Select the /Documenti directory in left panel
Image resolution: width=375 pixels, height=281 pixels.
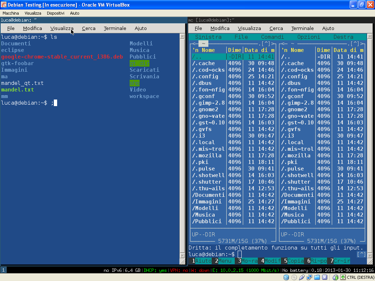click(208, 195)
